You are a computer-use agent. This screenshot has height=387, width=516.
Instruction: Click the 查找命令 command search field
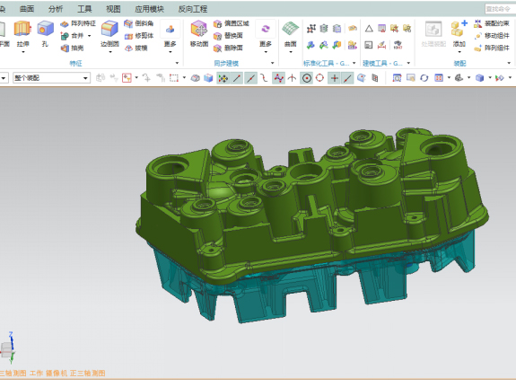point(500,9)
